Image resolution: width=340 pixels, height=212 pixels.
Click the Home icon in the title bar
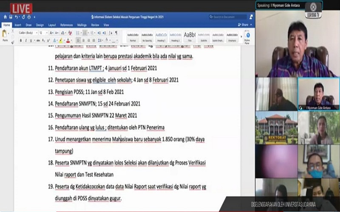5,17
